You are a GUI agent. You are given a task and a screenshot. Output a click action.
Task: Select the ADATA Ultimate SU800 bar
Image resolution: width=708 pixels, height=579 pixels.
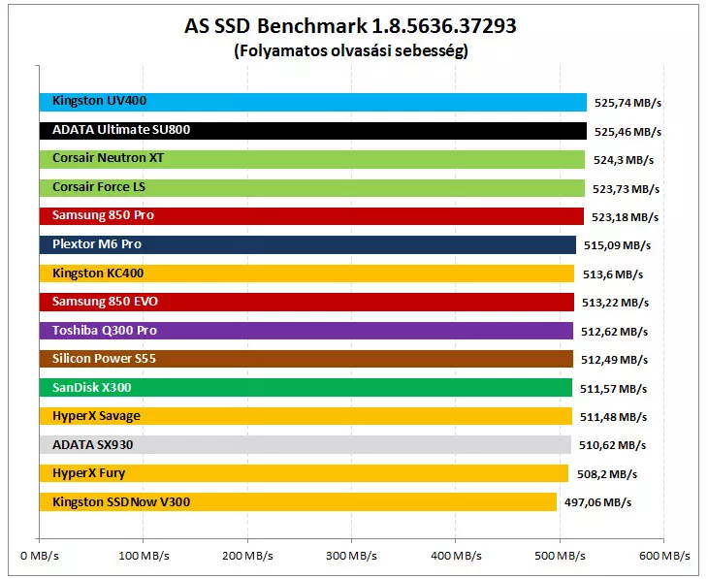pyautogui.click(x=313, y=131)
